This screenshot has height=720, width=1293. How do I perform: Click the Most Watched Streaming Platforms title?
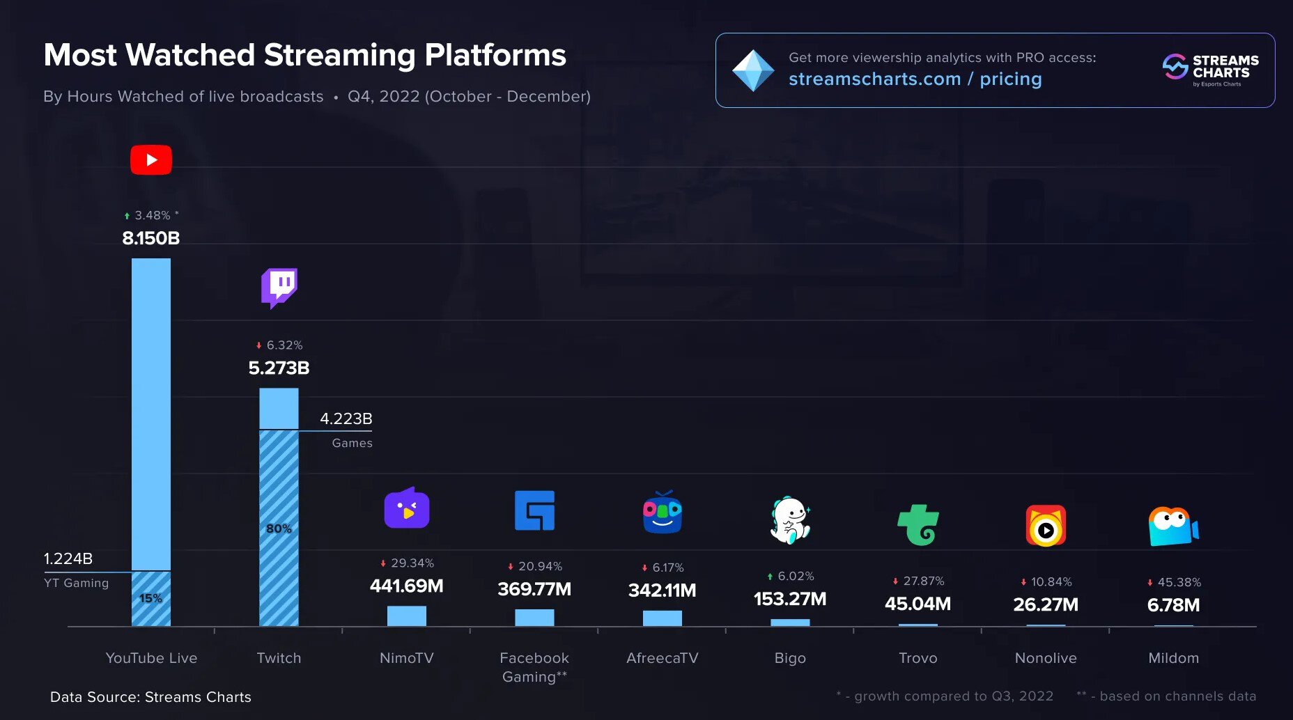coord(304,55)
